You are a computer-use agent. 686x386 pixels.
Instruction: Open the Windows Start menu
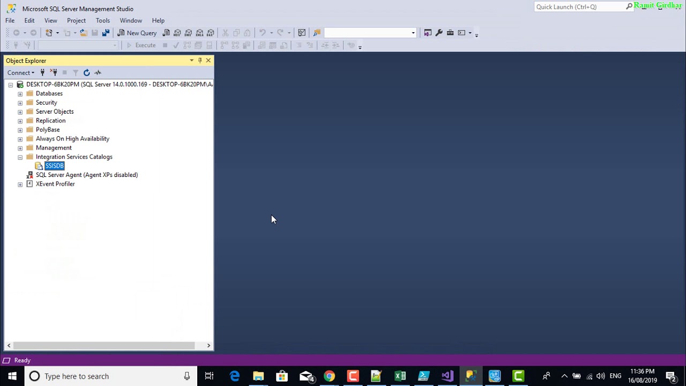[x=12, y=376]
